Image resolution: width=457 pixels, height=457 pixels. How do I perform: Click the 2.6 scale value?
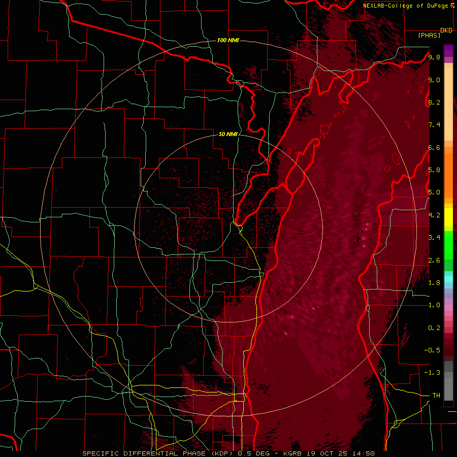[x=434, y=260]
